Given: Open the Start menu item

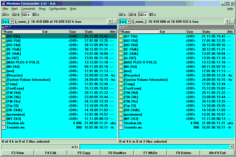Looking at the screenshot, I should coord(73,9).
